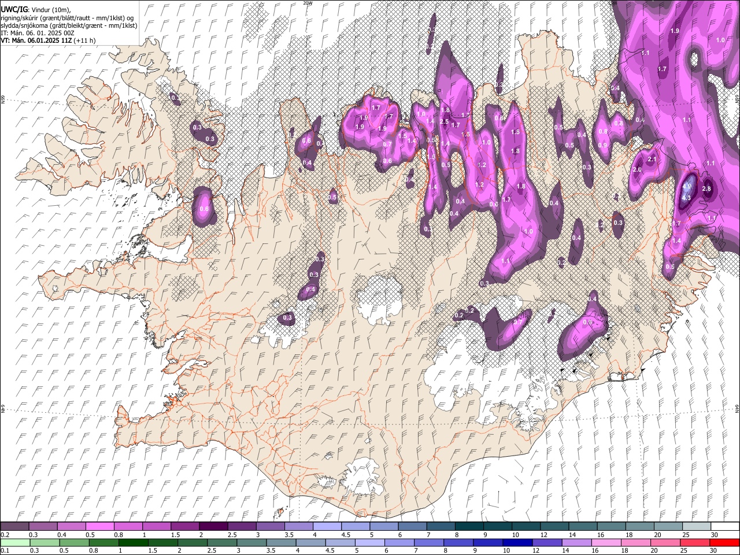Pick the darkest green 1 swatch in rain scale
This screenshot has width=740, height=555.
coord(134,542)
